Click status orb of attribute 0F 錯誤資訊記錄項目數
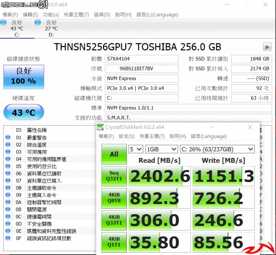276x255 pixels. pos(8,238)
